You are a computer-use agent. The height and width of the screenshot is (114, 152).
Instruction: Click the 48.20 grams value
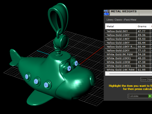pyautogui.click(x=142, y=58)
